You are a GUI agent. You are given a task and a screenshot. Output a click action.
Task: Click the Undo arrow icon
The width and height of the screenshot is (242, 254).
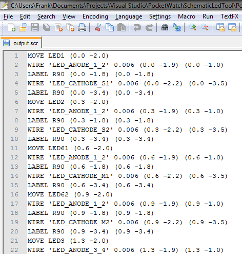pyautogui.click(x=137, y=27)
